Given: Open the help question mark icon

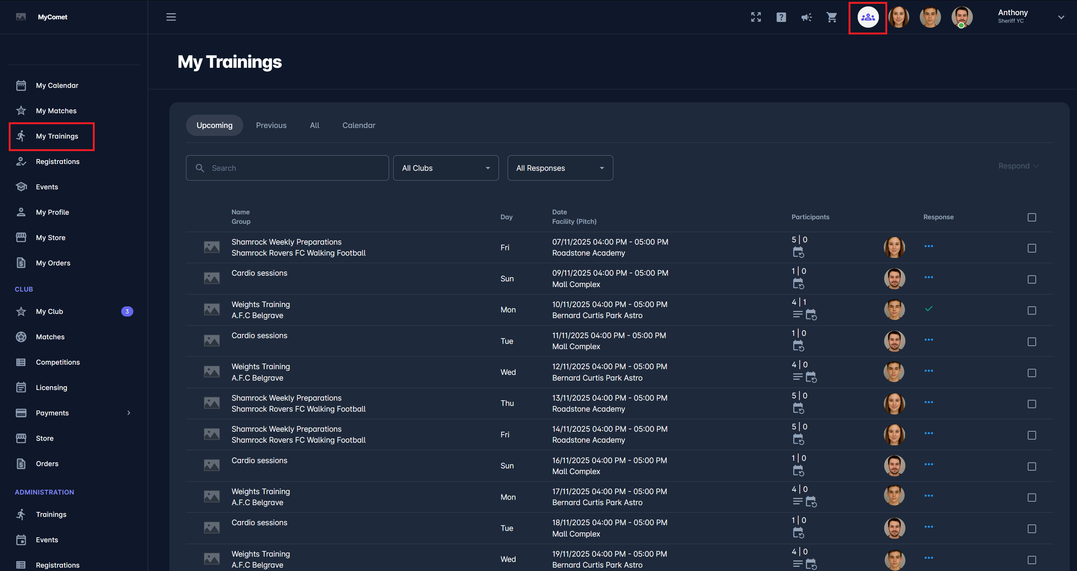Looking at the screenshot, I should click(781, 17).
